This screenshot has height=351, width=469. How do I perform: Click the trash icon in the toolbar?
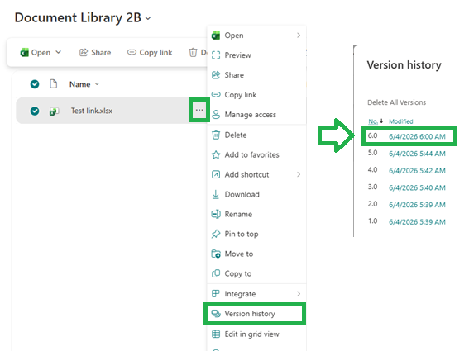pyautogui.click(x=193, y=53)
